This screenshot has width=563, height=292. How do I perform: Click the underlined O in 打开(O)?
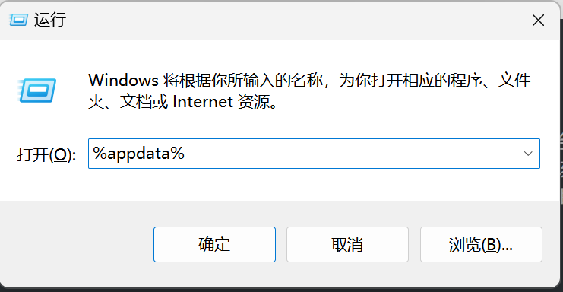coord(61,155)
